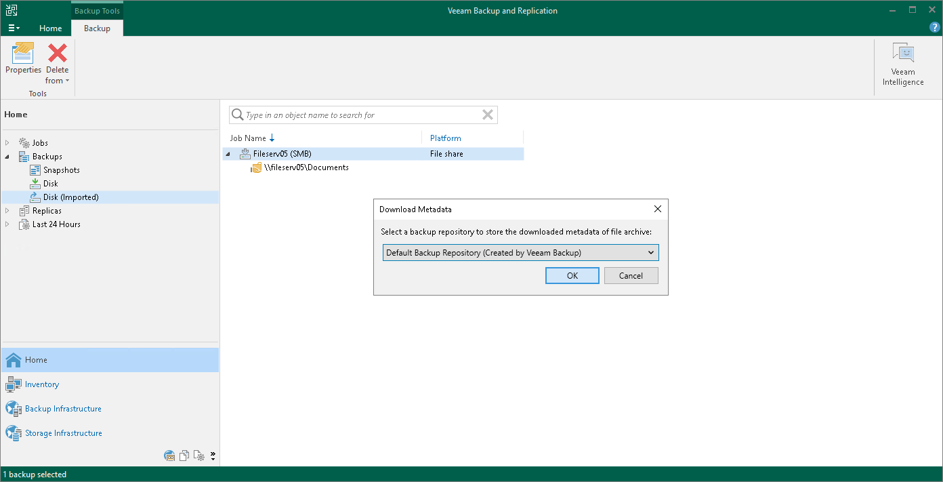Image resolution: width=943 pixels, height=482 pixels.
Task: Click the main menu hamburger icon
Action: (14, 28)
